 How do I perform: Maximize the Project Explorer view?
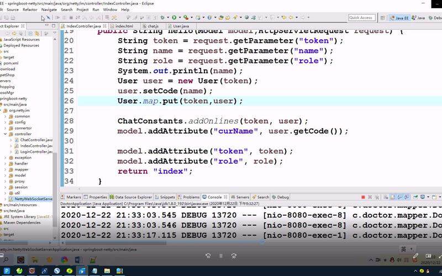pos(53,25)
